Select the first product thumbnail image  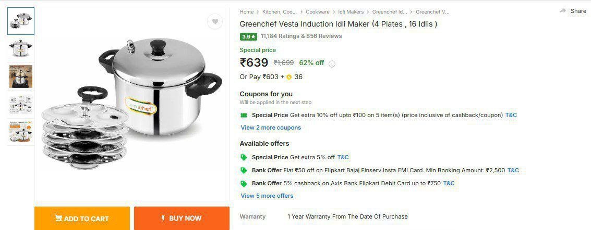pyautogui.click(x=21, y=21)
